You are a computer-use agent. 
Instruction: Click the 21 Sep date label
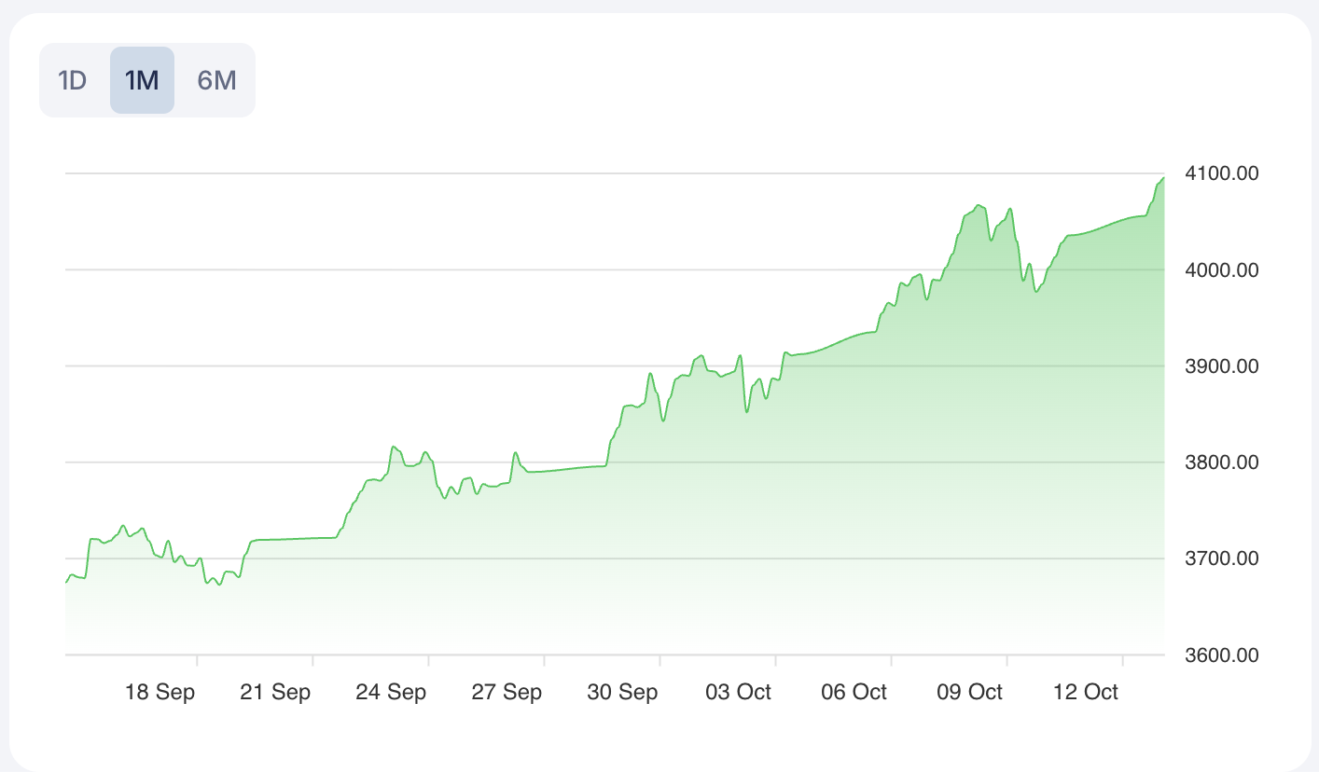click(x=275, y=692)
